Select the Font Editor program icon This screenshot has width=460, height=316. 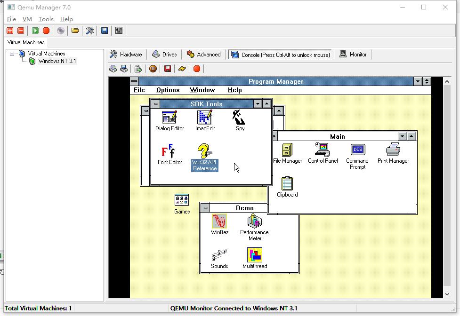click(x=169, y=154)
